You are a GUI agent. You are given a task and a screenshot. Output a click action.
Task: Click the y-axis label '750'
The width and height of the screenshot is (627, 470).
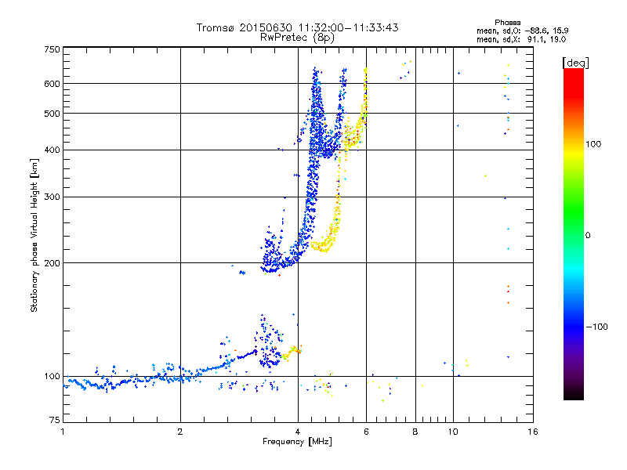(52, 49)
